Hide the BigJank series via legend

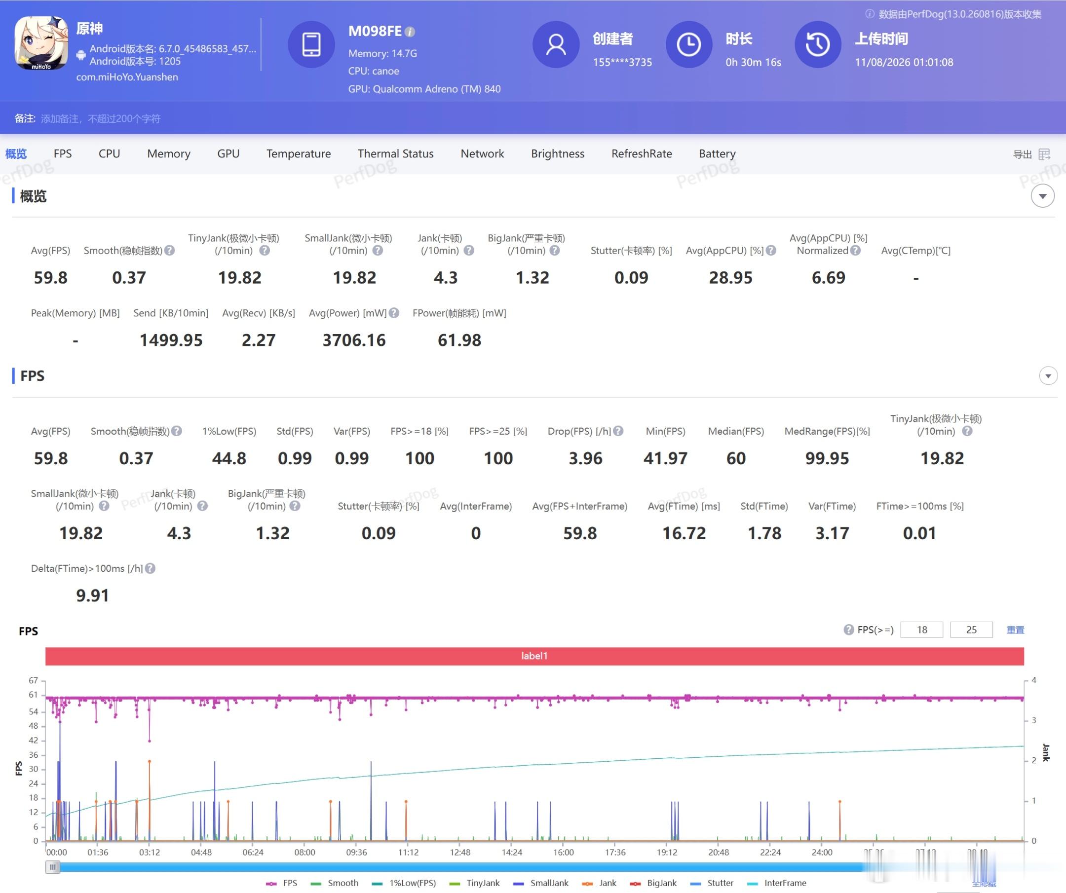[x=653, y=883]
